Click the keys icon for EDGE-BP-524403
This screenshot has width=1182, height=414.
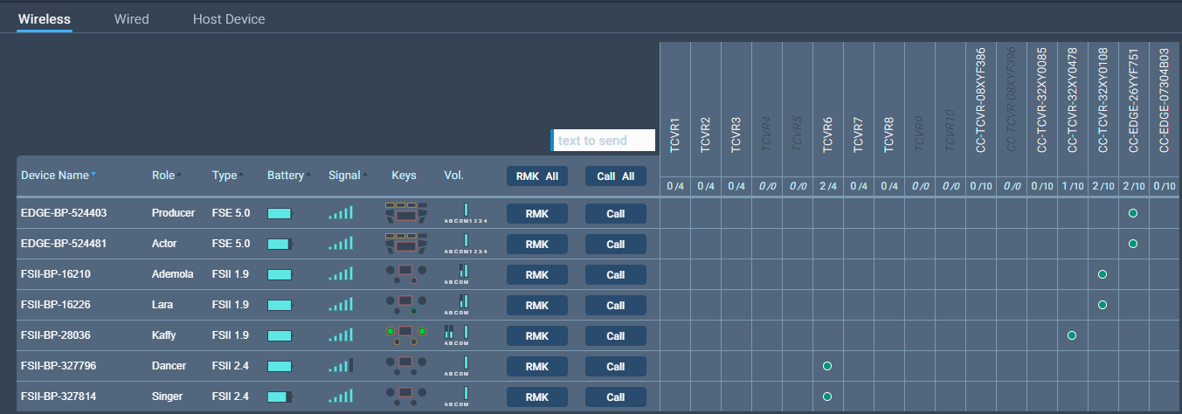pyautogui.click(x=404, y=214)
